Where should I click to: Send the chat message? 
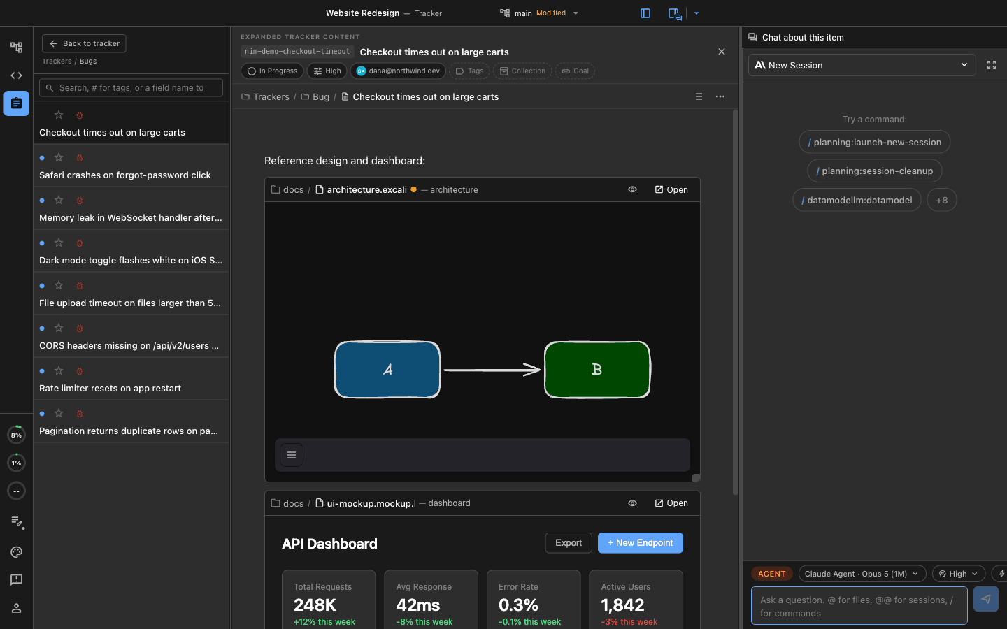(x=986, y=599)
